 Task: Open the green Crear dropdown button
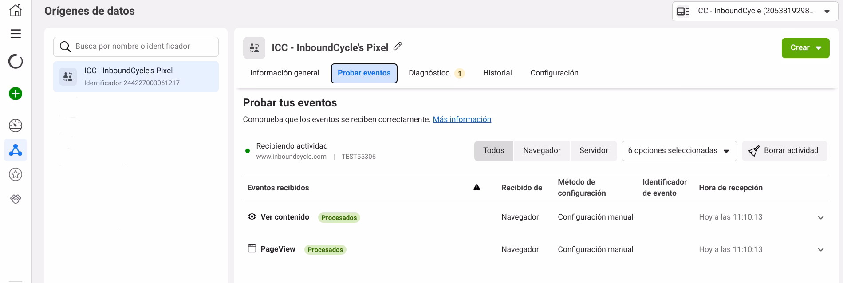click(x=806, y=48)
